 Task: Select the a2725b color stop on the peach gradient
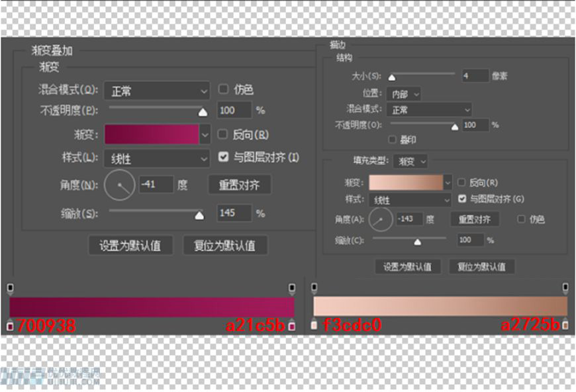click(567, 326)
